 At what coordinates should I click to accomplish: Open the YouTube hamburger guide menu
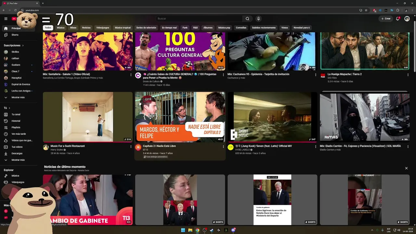click(x=6, y=19)
